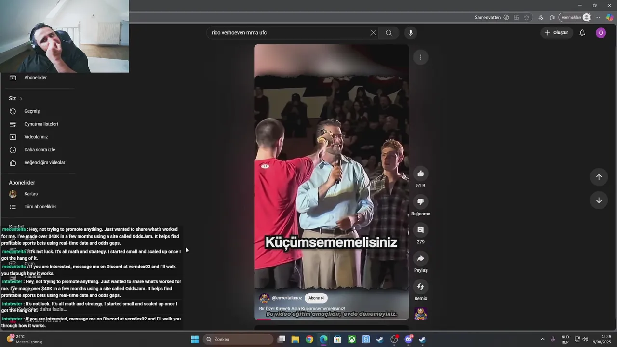The width and height of the screenshot is (617, 347).
Task: Show hidden system tray icons
Action: 542,339
